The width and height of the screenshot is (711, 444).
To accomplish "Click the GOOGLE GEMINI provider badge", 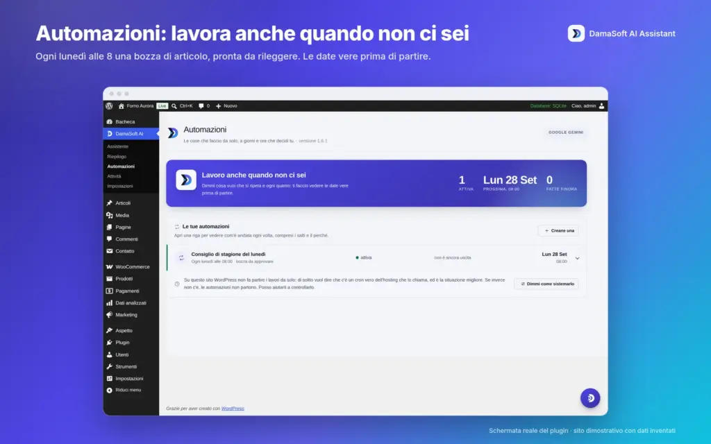I will [566, 133].
